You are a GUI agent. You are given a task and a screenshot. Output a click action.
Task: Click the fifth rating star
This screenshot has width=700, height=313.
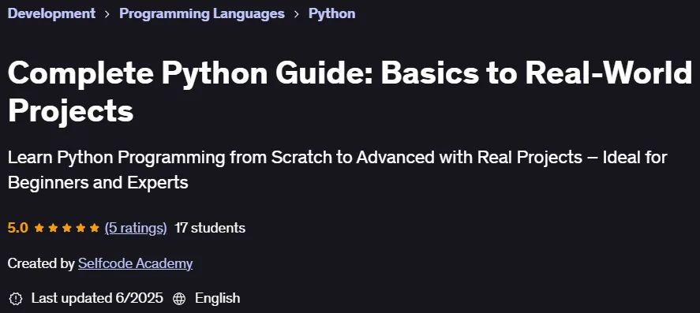(x=94, y=229)
